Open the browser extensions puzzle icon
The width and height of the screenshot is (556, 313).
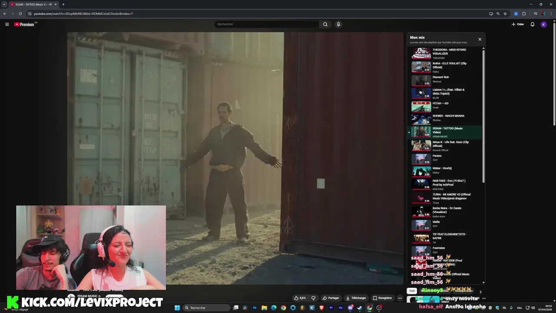(x=524, y=13)
